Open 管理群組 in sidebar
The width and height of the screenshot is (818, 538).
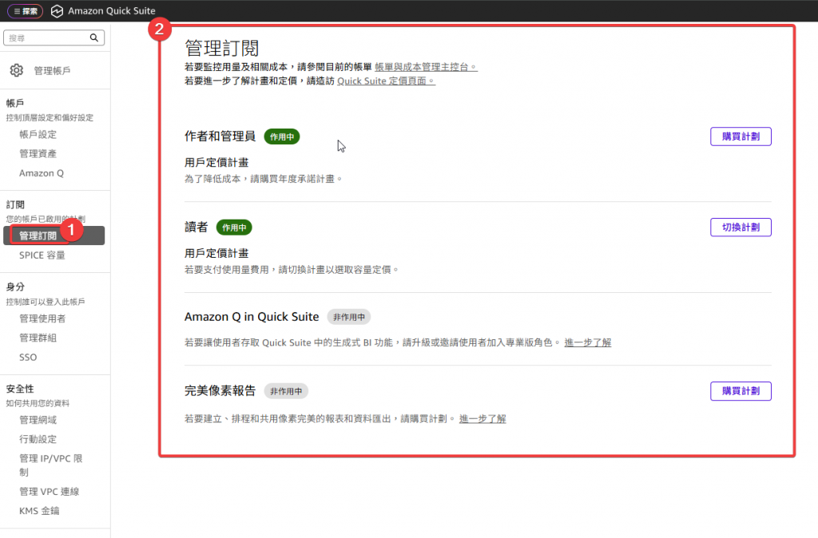pos(38,338)
